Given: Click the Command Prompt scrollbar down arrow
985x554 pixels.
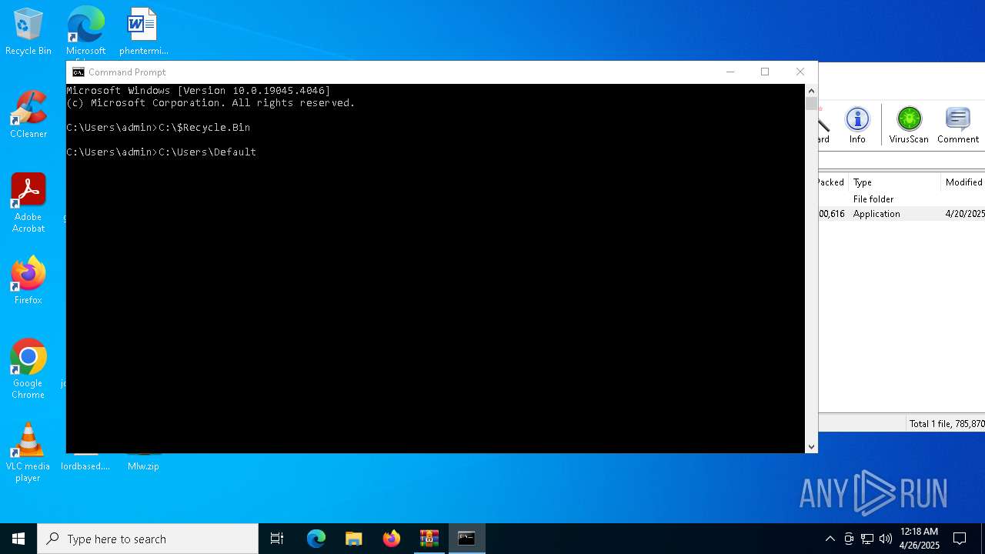Looking at the screenshot, I should tap(811, 446).
